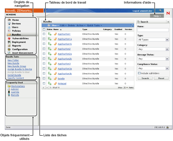The height and width of the screenshot is (141, 173).
Task: Sort by the Name column header
Action: pos(56,29)
